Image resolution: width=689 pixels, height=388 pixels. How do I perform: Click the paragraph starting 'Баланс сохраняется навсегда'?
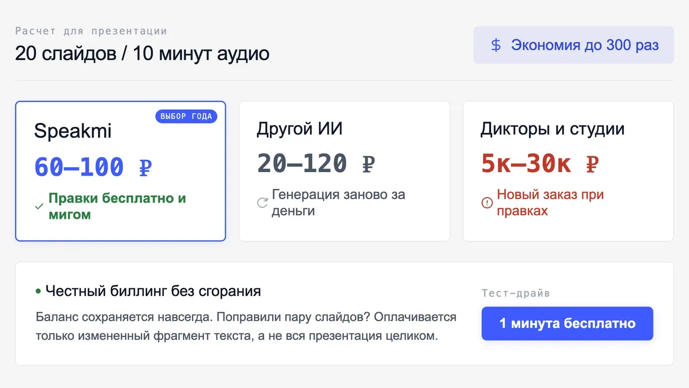246,327
